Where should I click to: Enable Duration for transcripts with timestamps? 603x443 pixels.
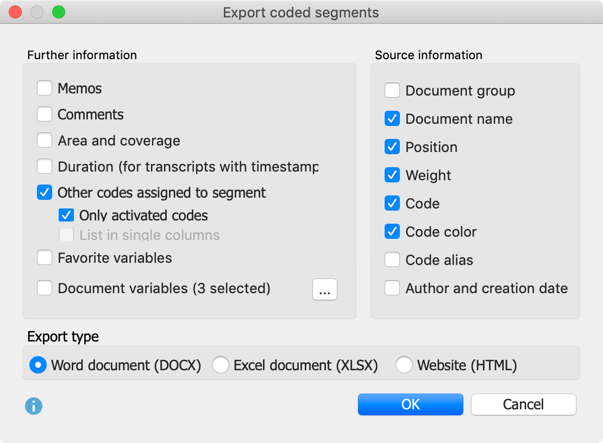pos(45,166)
